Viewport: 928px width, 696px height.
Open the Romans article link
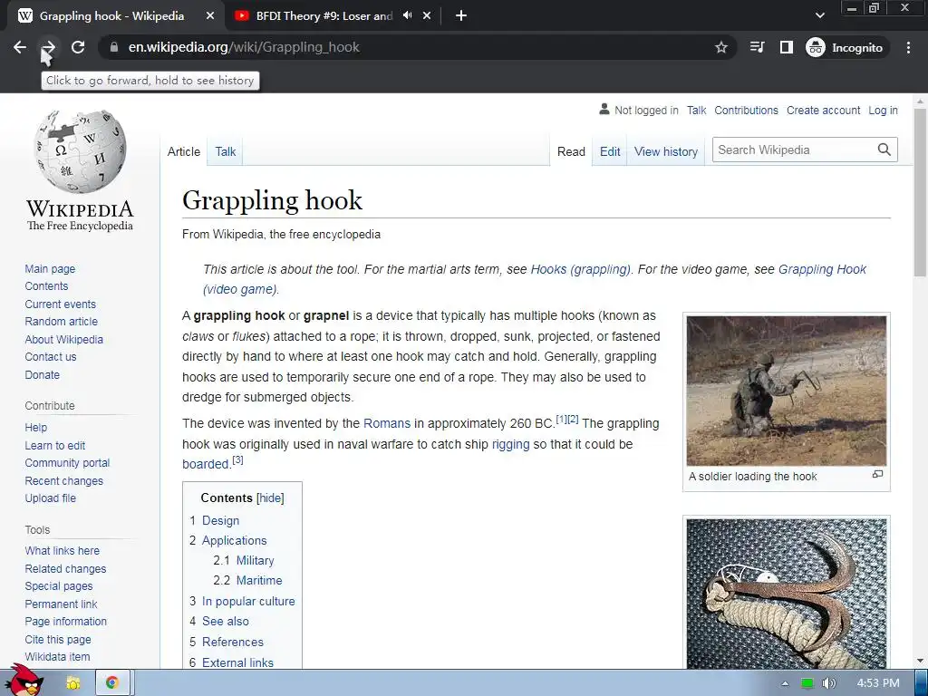point(386,423)
